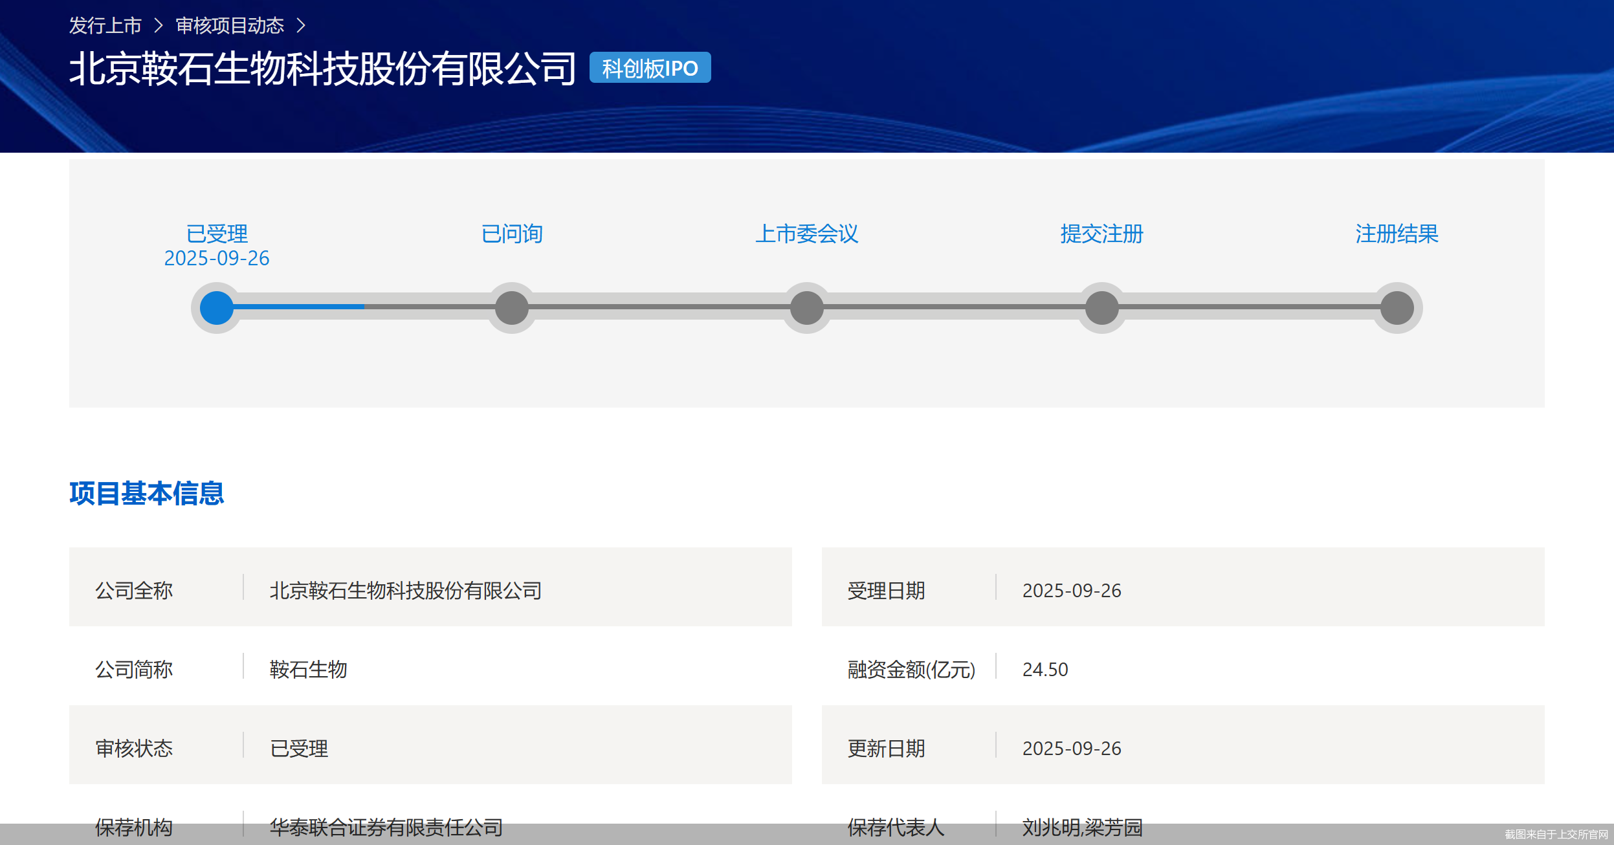Click the 24.50 financing amount value

tap(1045, 669)
